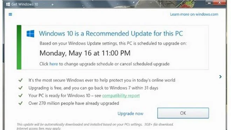Open Learn more on windows.com link
The image size is (231, 130).
coord(194,14)
